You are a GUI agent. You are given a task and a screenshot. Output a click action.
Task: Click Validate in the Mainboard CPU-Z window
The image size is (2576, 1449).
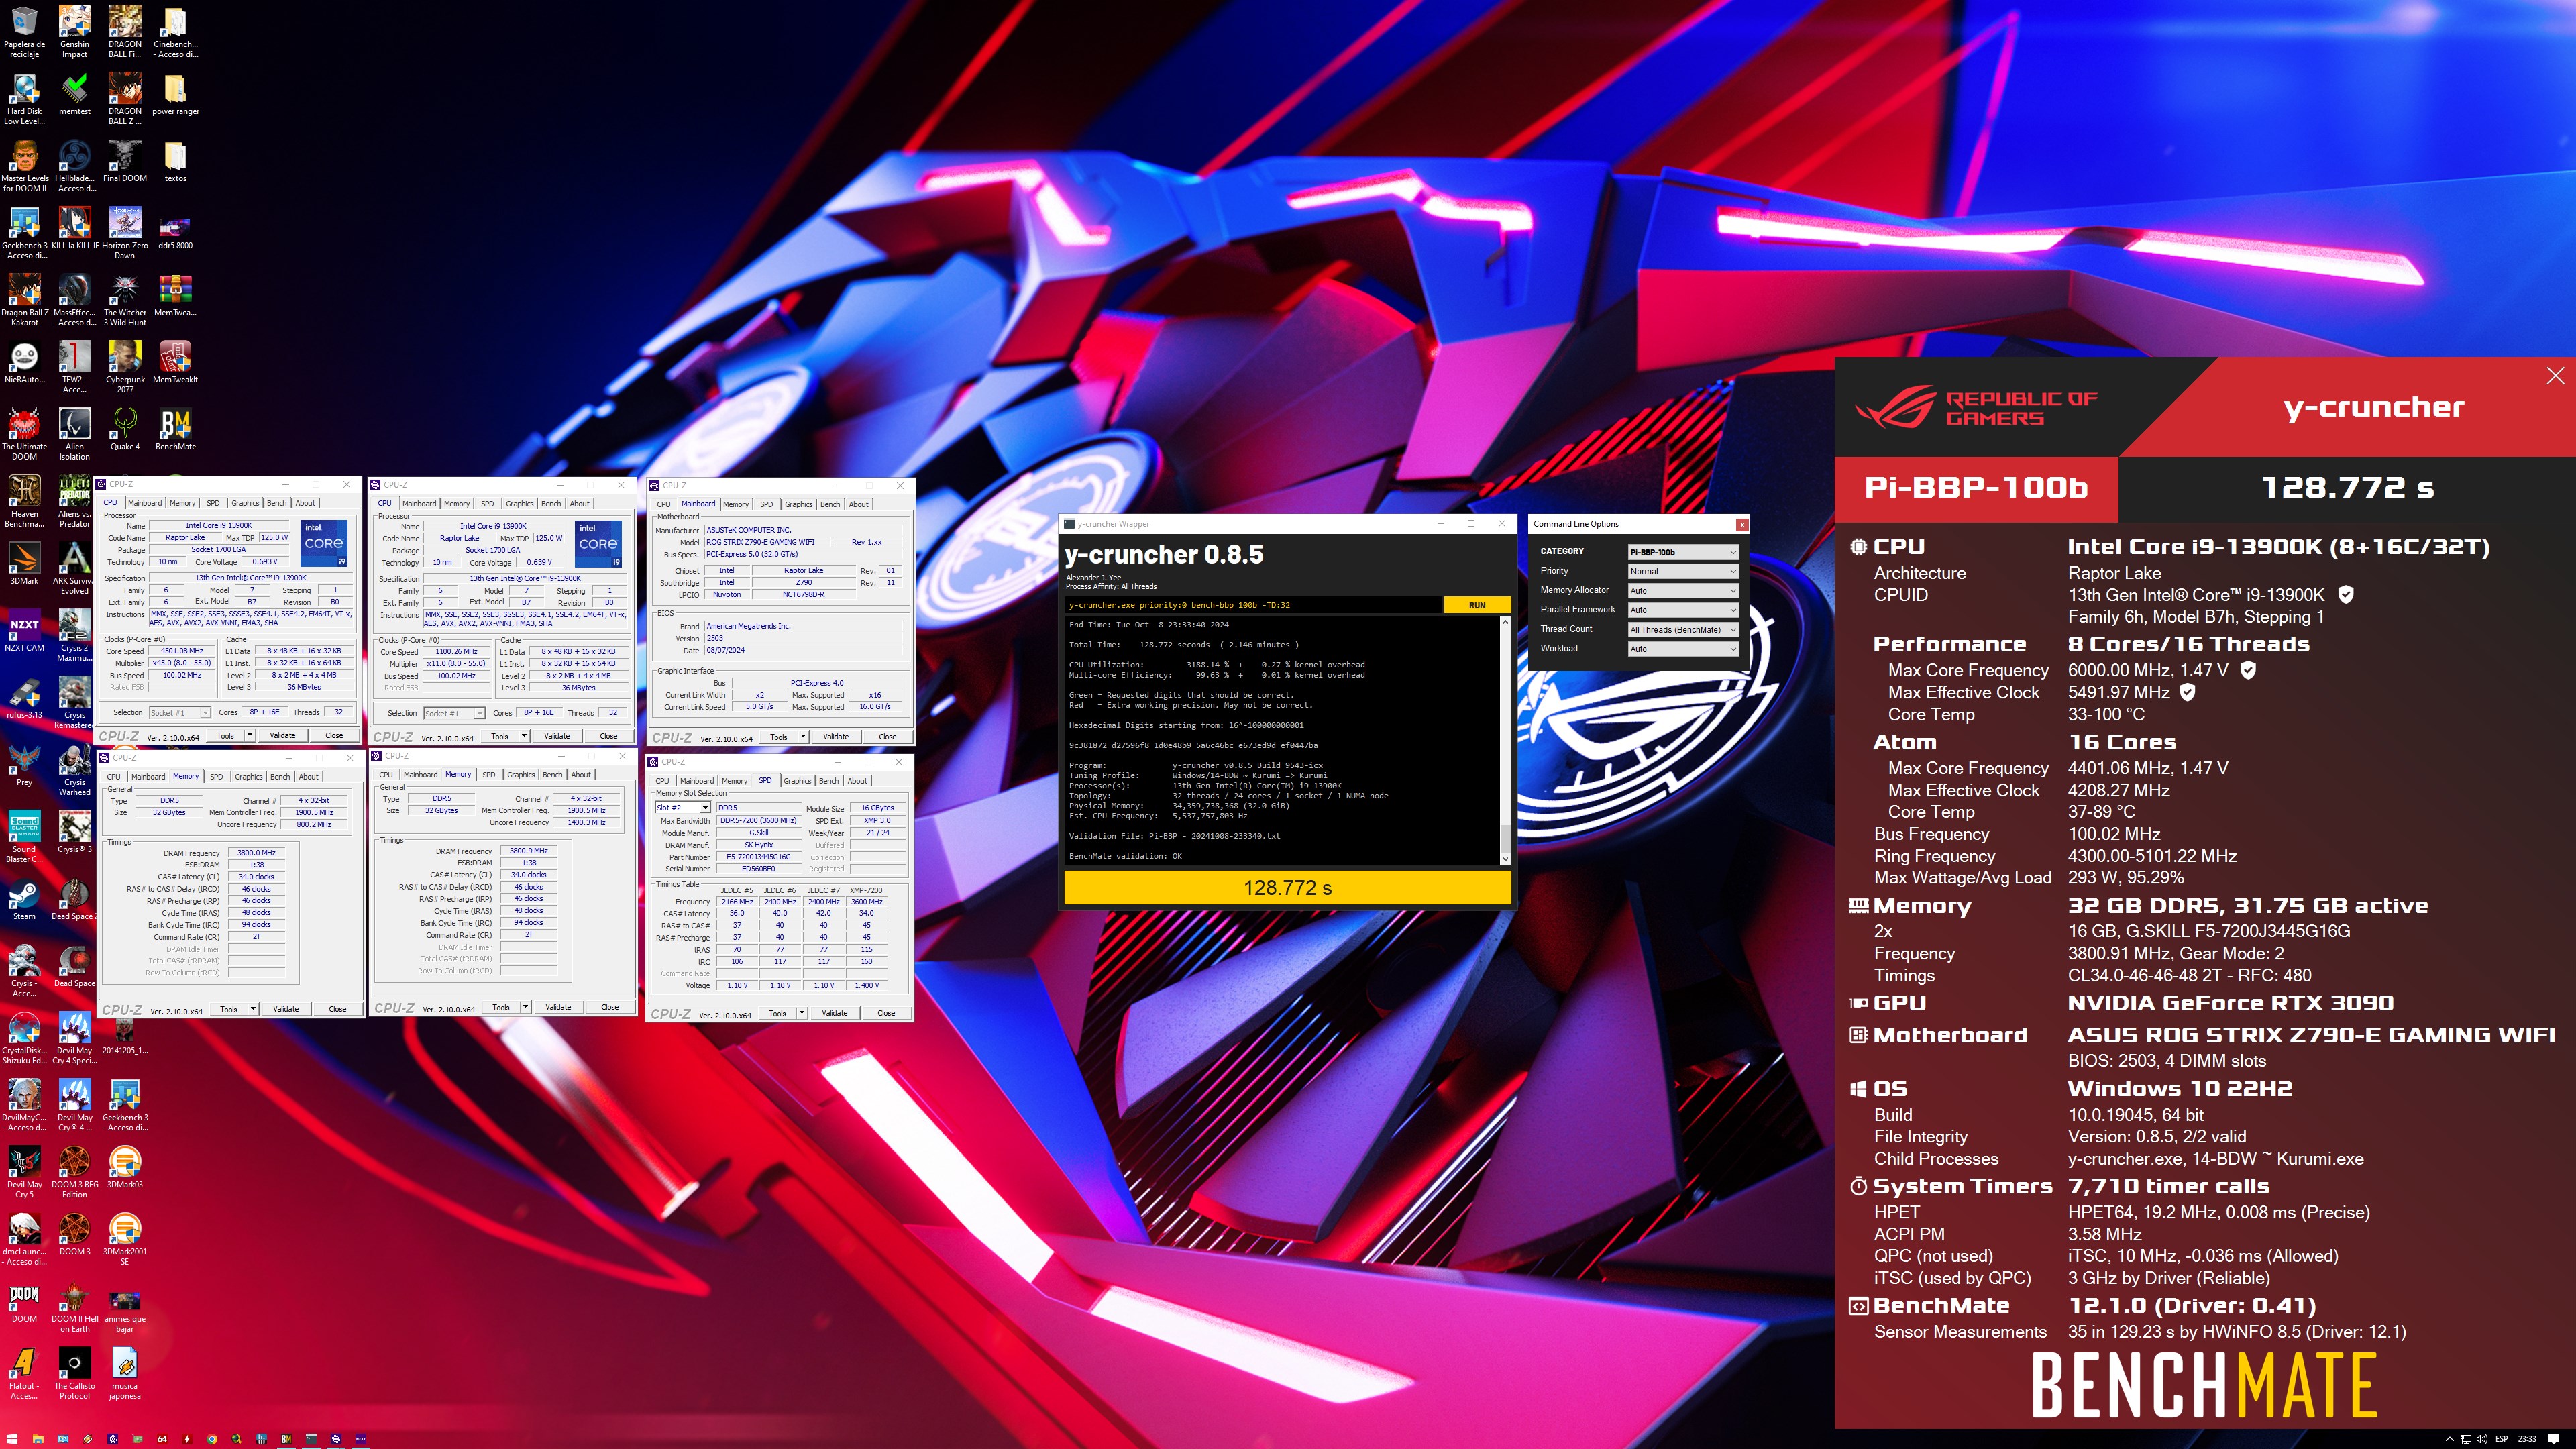tap(836, 737)
